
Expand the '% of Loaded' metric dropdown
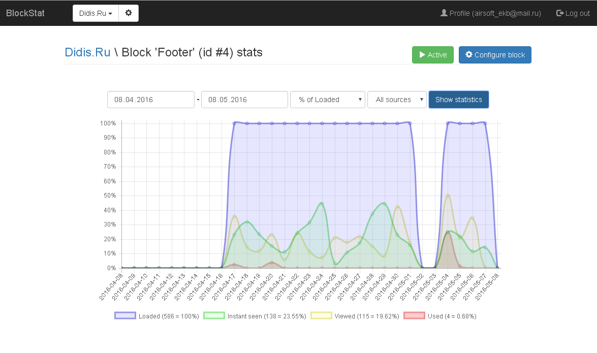(328, 100)
